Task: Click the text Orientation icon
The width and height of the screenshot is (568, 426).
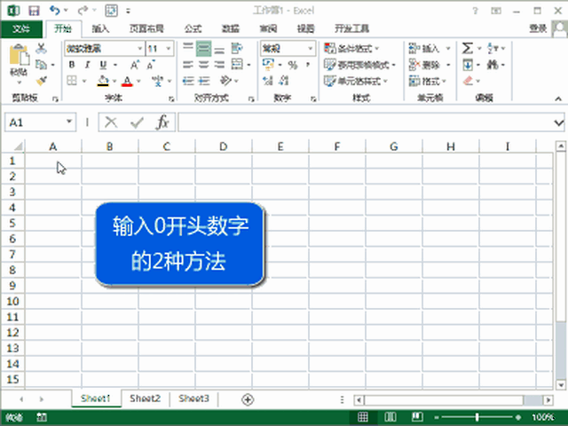Action: [225, 81]
